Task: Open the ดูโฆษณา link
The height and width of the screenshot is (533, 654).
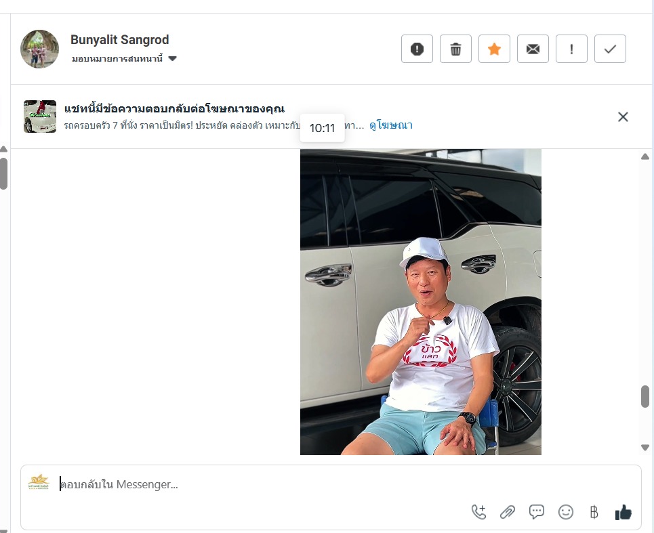Action: click(391, 125)
